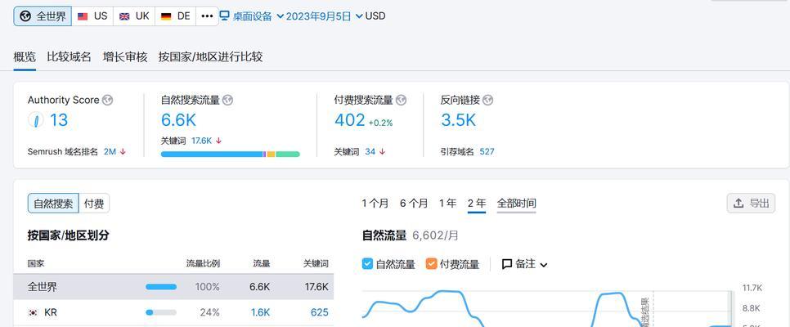Expand the 备注 notes dropdown chevron

tap(544, 265)
